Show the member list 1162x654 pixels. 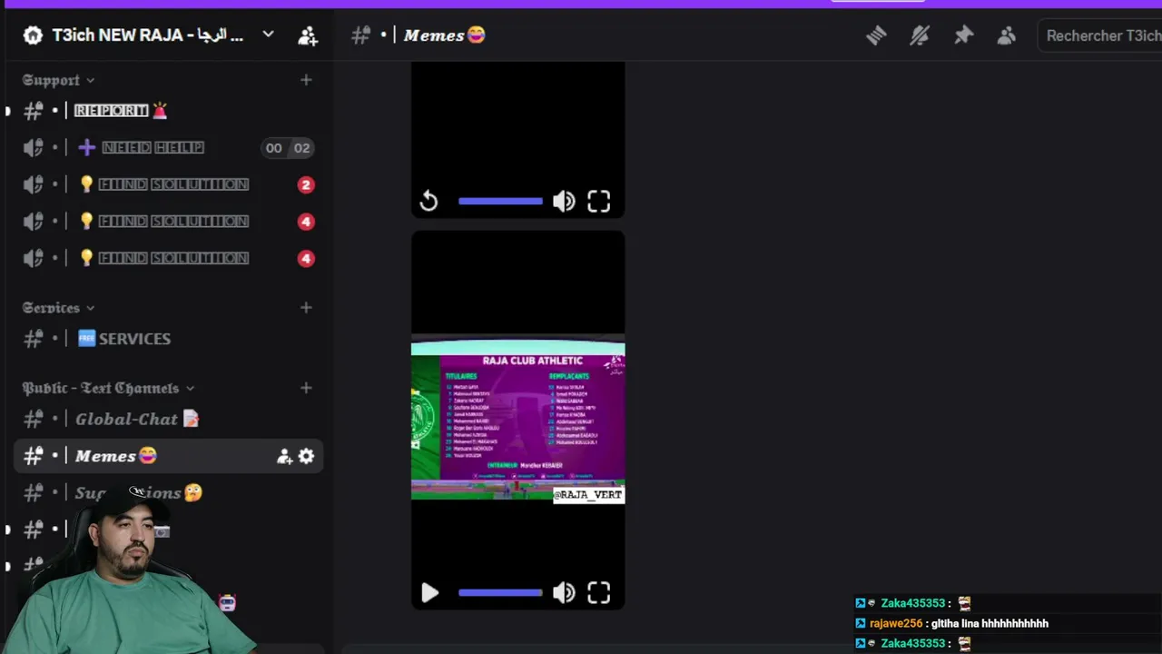(1007, 35)
